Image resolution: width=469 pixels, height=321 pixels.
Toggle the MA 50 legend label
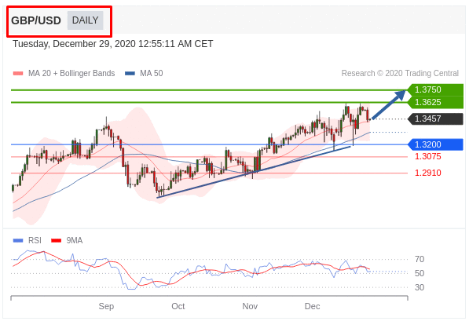152,73
